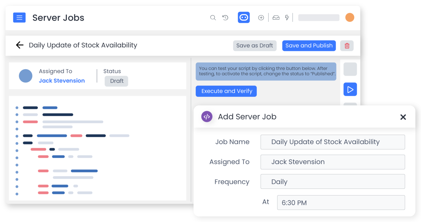Click the lightning shortcuts icon
Viewport: 421px width, 222px height.
[x=287, y=17]
